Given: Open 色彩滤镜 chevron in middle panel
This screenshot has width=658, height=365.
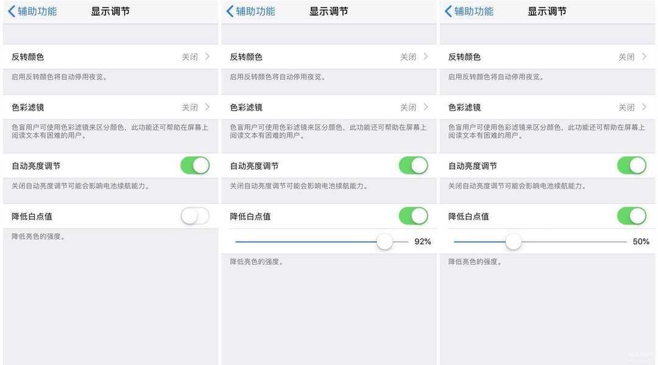Looking at the screenshot, I should 426,107.
